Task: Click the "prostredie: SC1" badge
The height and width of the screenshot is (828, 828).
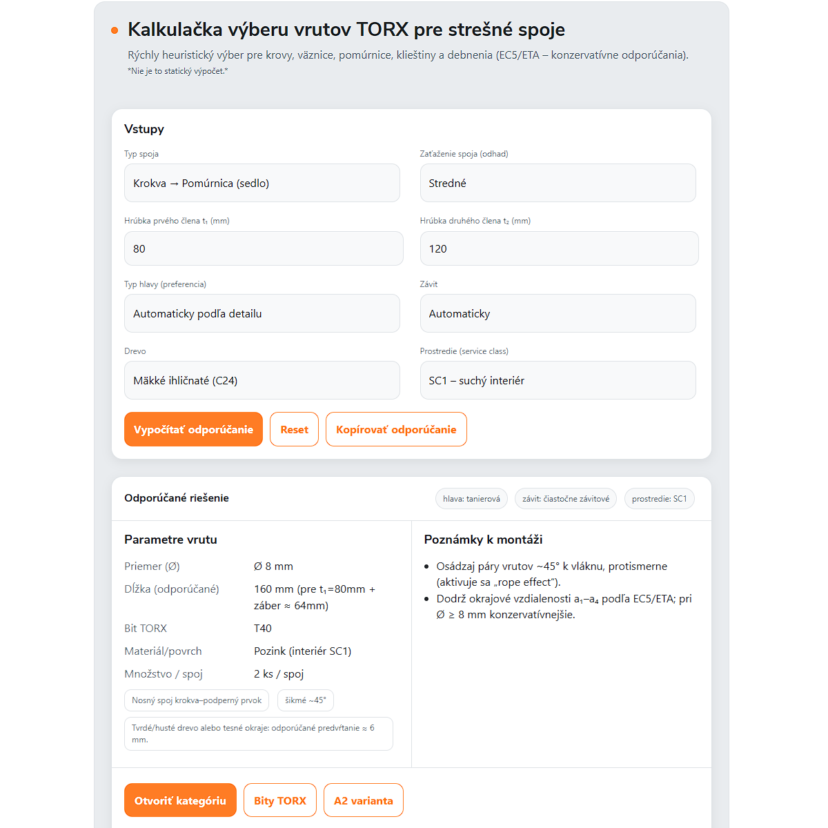Action: tap(660, 498)
